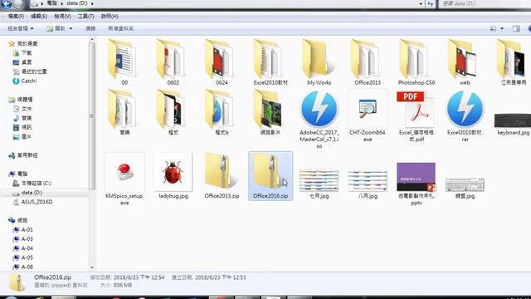Select the Photoshop CS6 folder

click(417, 63)
